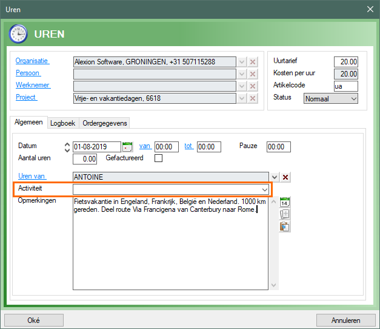
Task: Click the van time link
Action: (145, 146)
